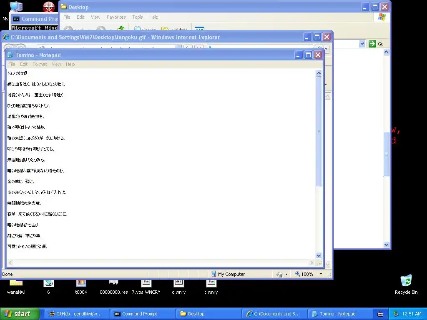Viewport: 427px width, 320px height.
Task: Click the Tomino - Notepad taskbar button
Action: point(340,314)
